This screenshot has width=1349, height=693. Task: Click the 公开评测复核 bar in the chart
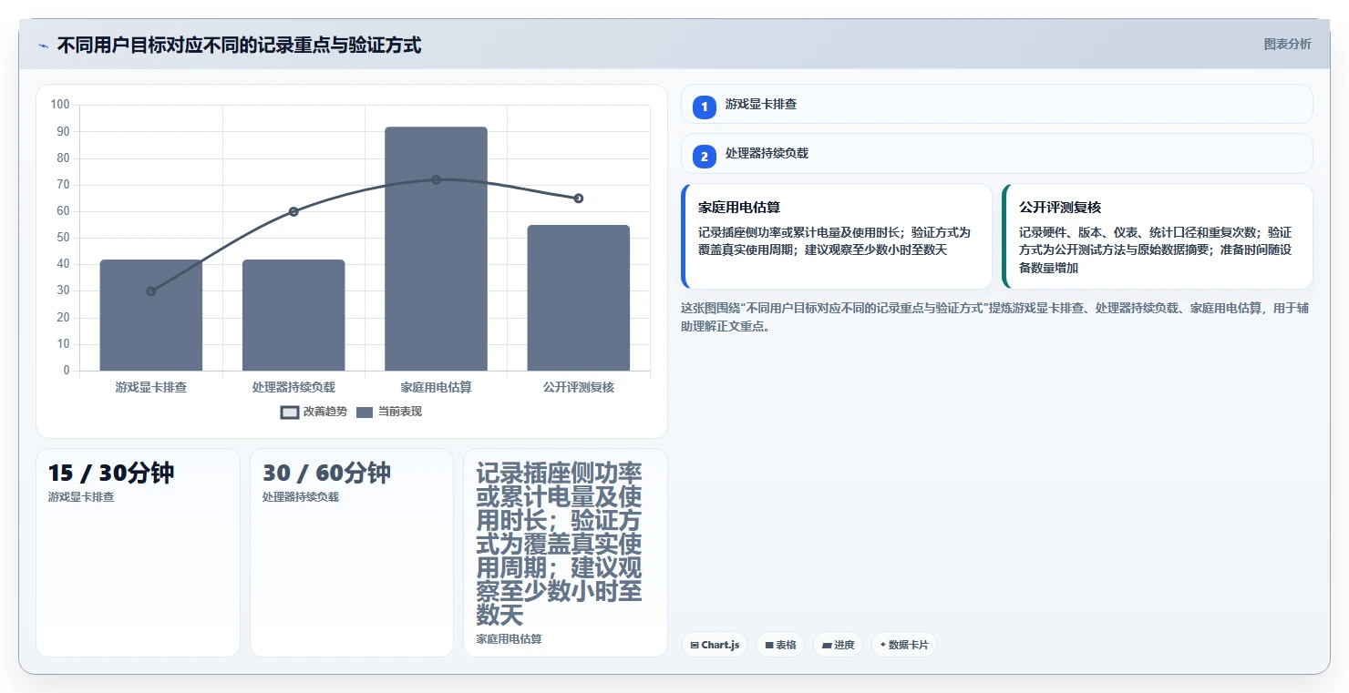pyautogui.click(x=579, y=298)
